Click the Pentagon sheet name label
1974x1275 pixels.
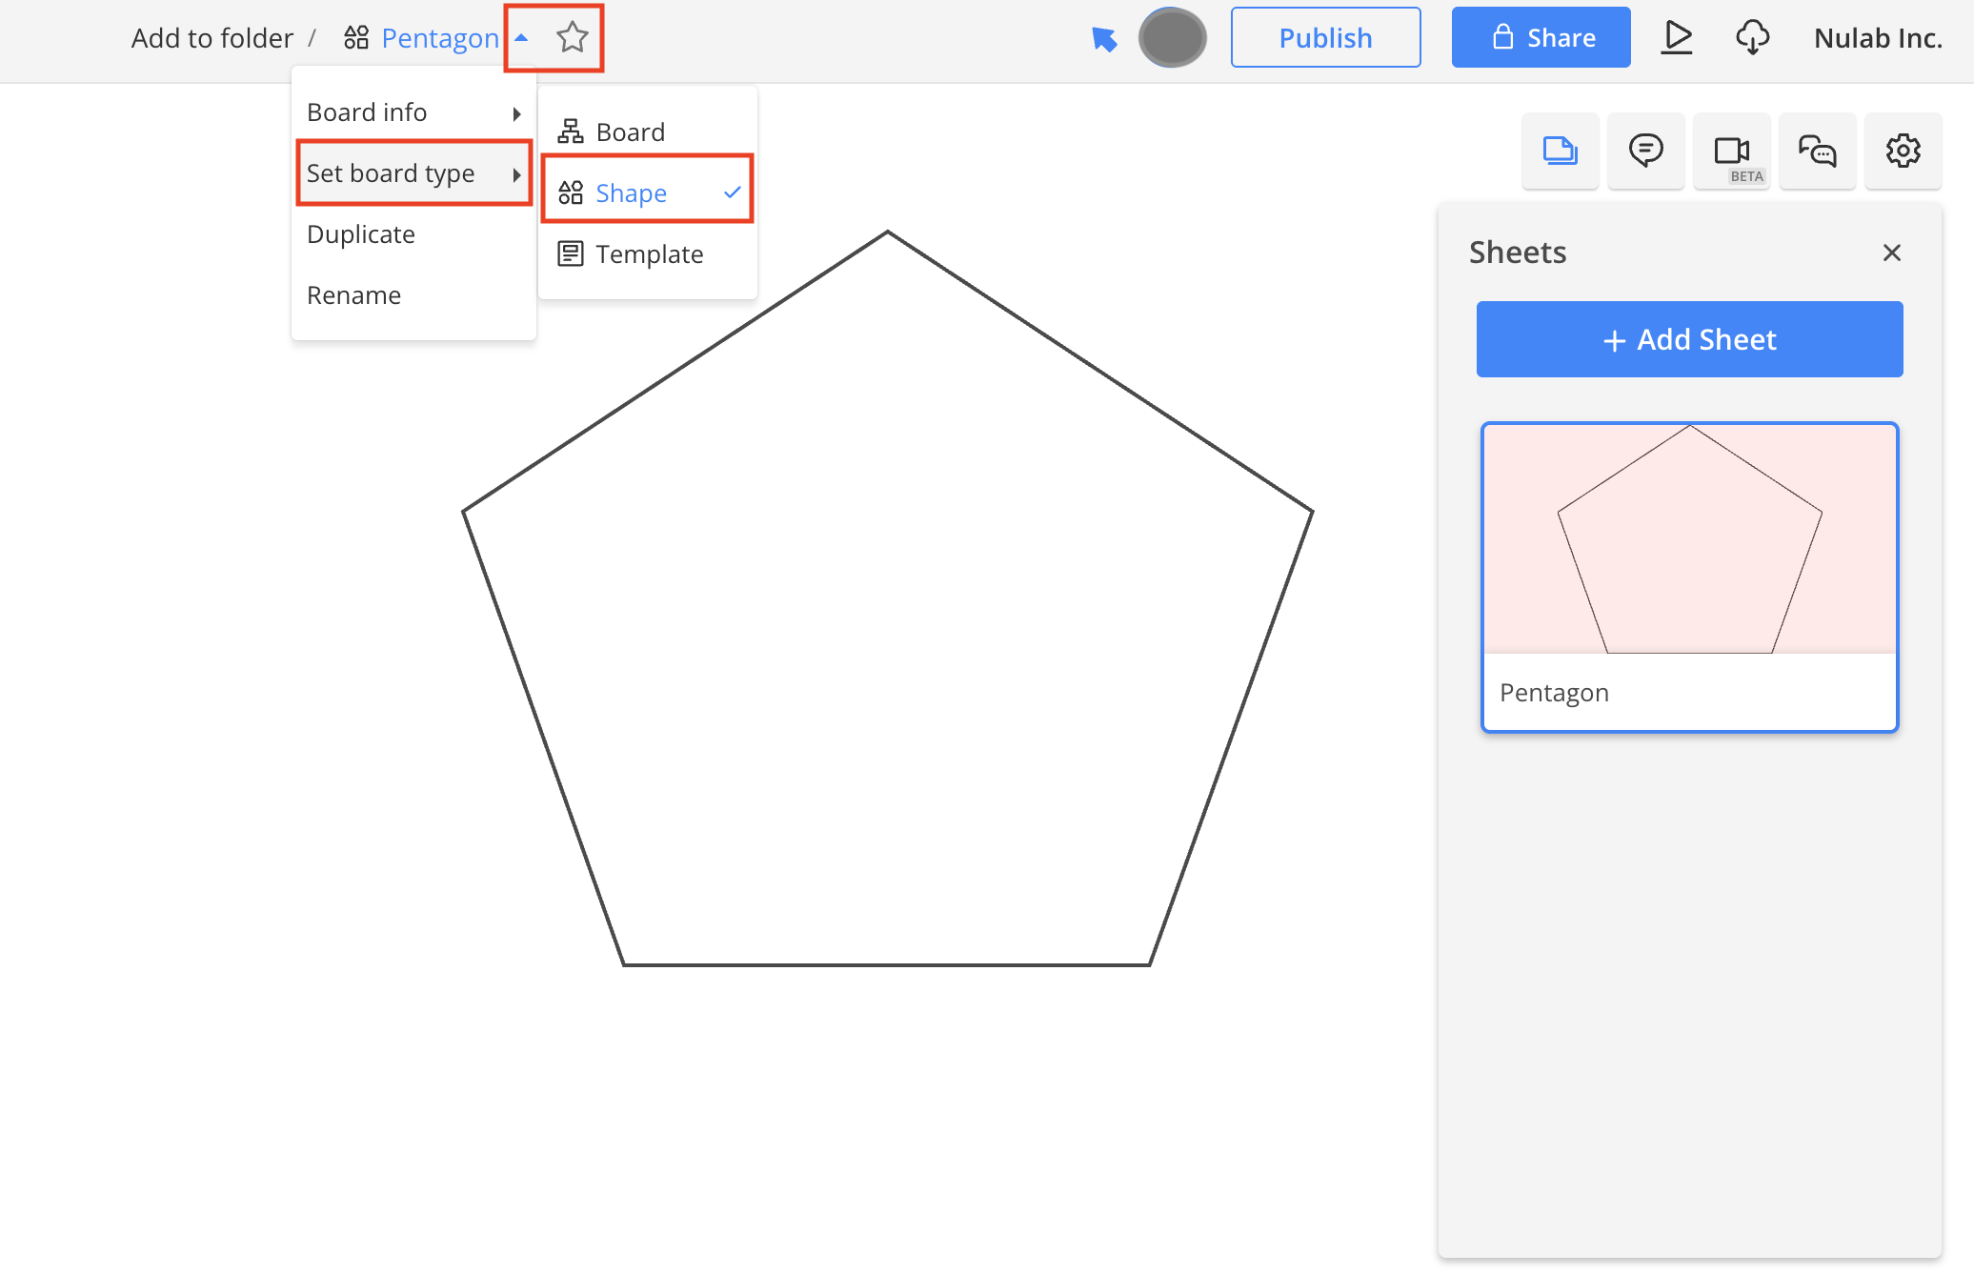pos(1554,693)
